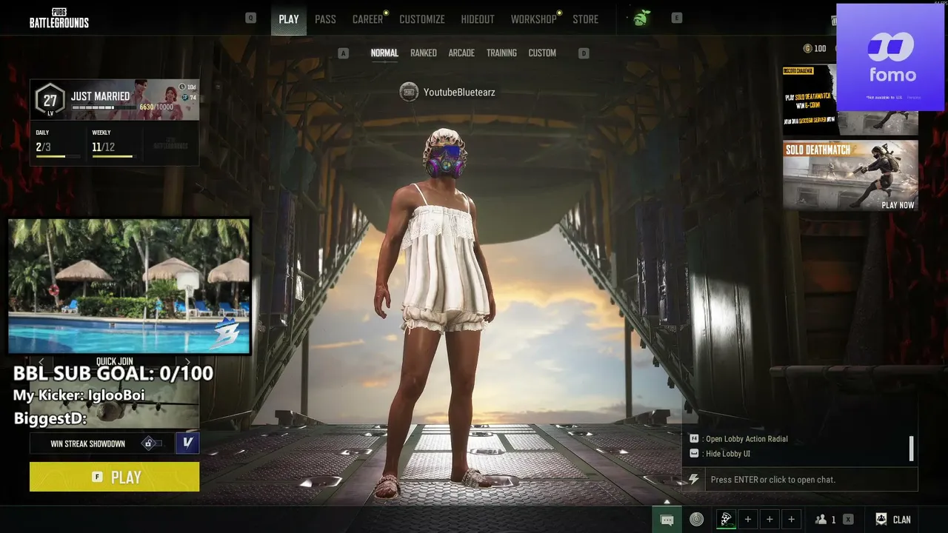Select the ARCADE match mode

[x=461, y=53]
